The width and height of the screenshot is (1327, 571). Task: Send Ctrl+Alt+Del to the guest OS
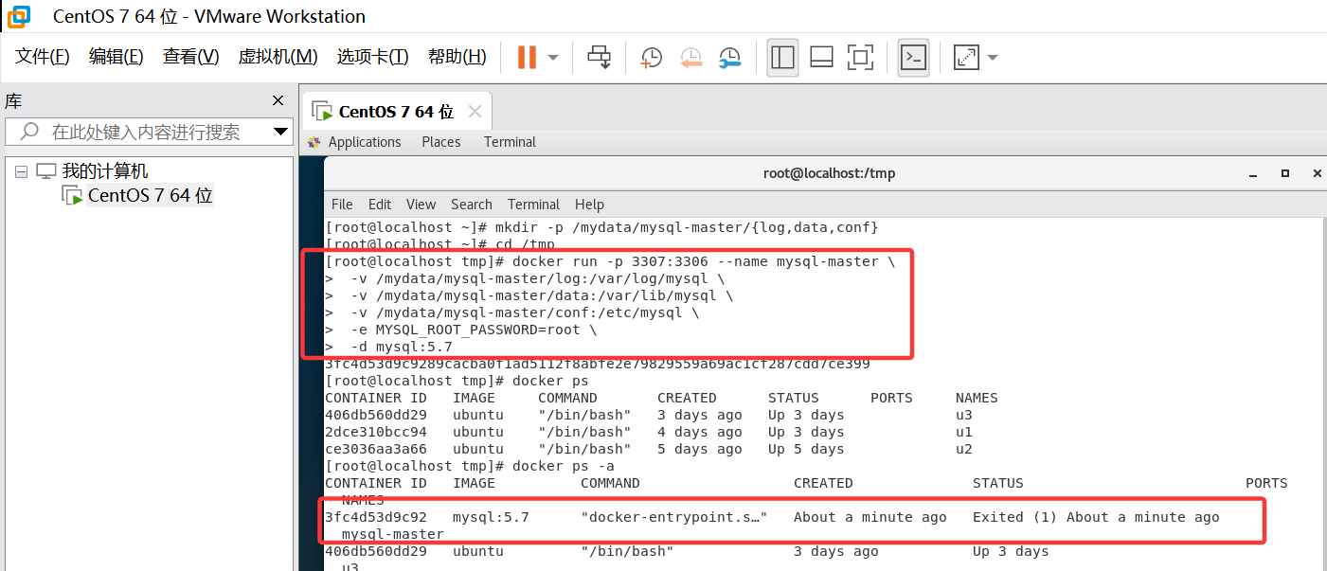[x=598, y=57]
